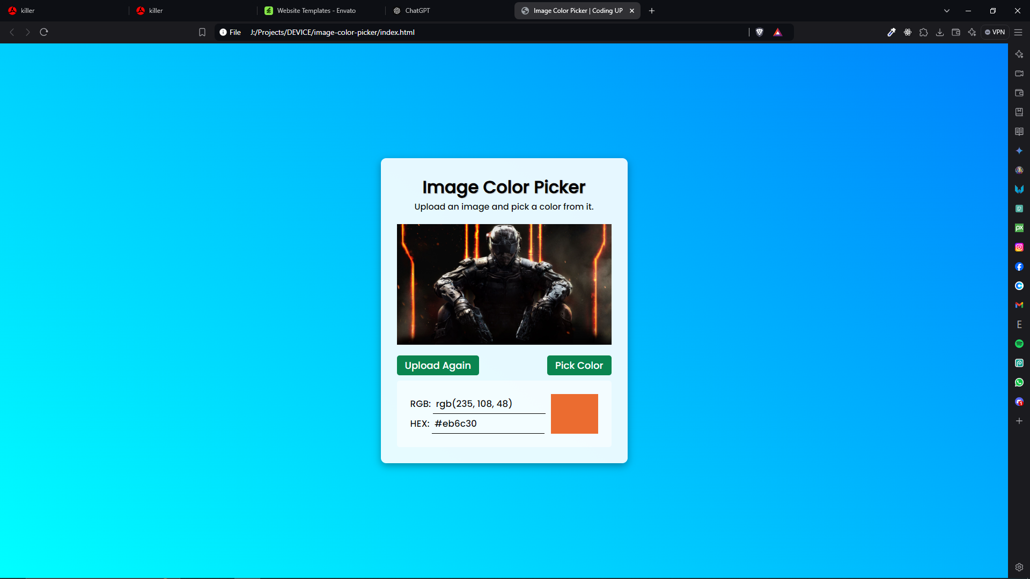This screenshot has height=579, width=1030.
Task: Open the browser hamburger menu
Action: coord(1018,32)
